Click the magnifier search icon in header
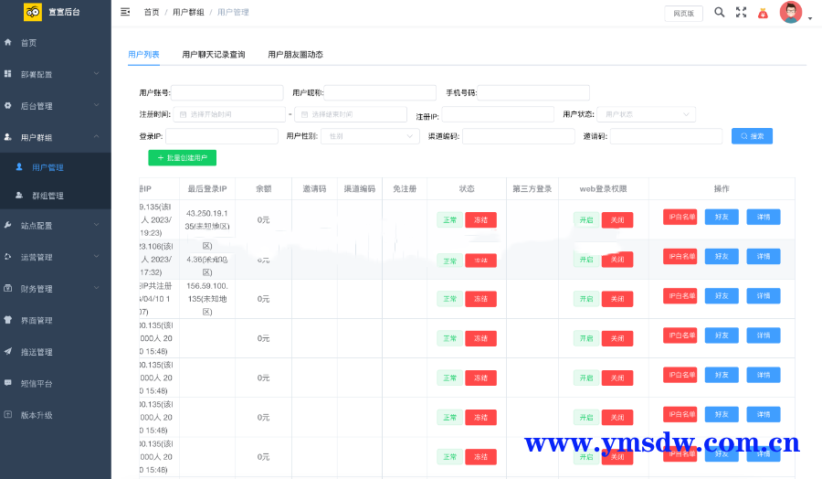Viewport: 822px width, 479px height. click(x=719, y=12)
